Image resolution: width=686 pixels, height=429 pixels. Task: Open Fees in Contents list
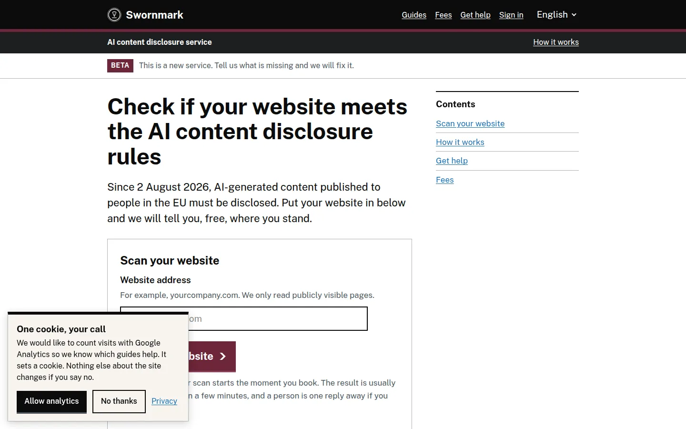point(444,180)
